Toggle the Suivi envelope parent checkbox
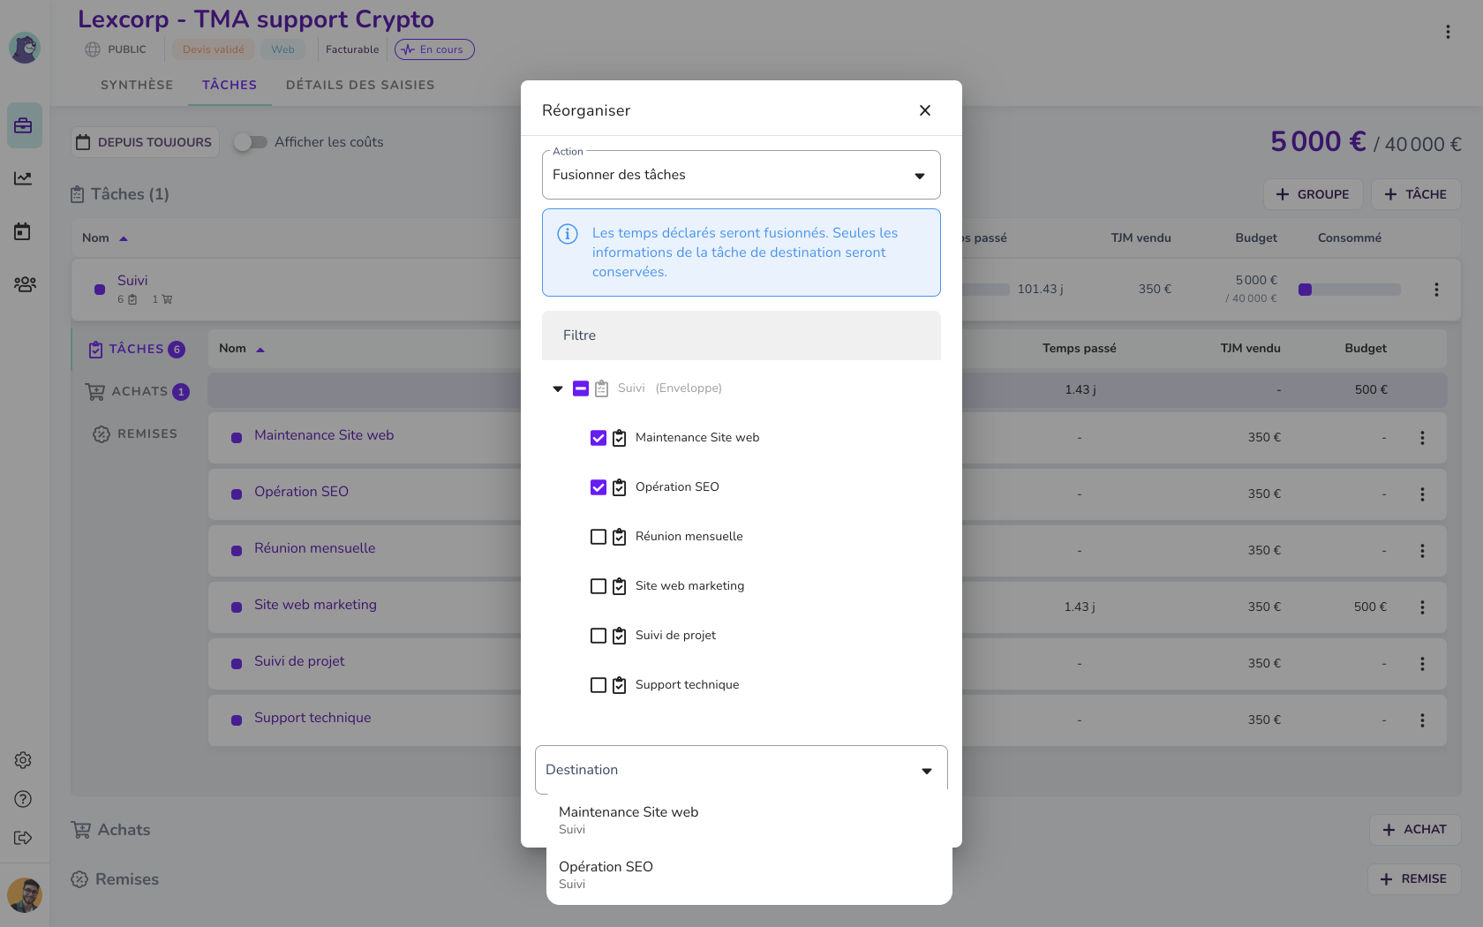 coord(581,388)
